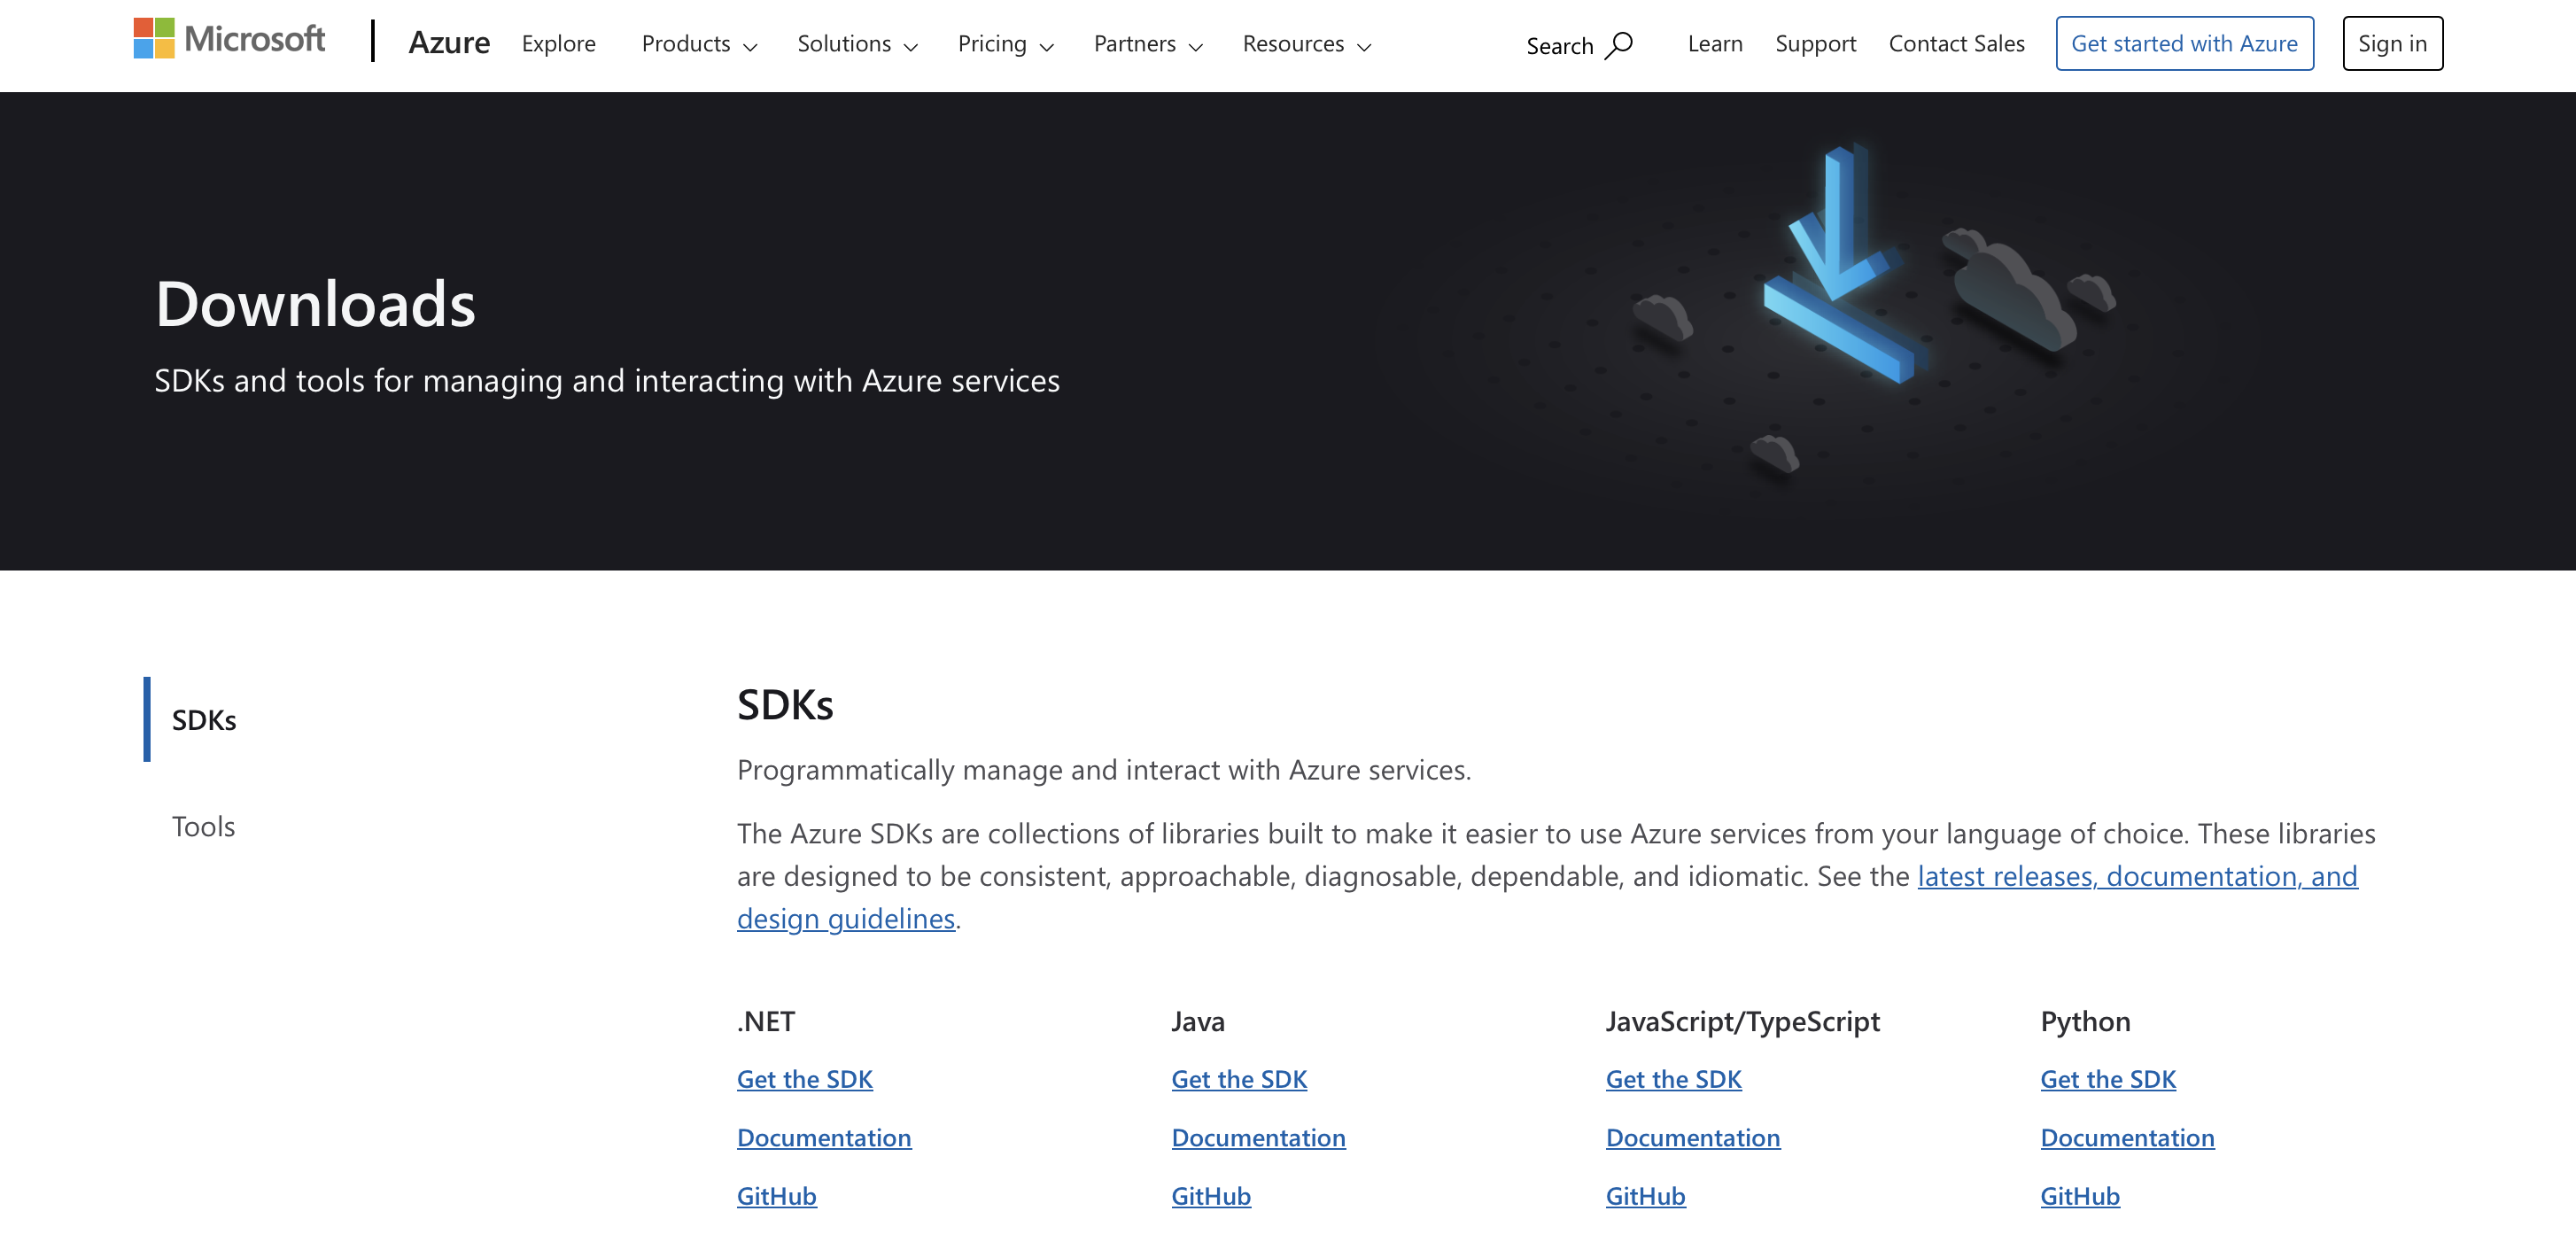This screenshot has width=2576, height=1242.
Task: Click the Microsoft logo
Action: (x=229, y=40)
